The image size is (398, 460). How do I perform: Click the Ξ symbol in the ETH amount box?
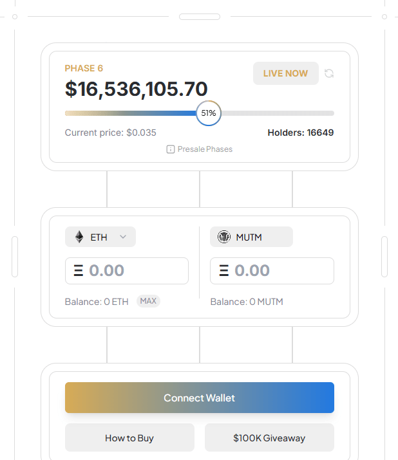point(79,271)
